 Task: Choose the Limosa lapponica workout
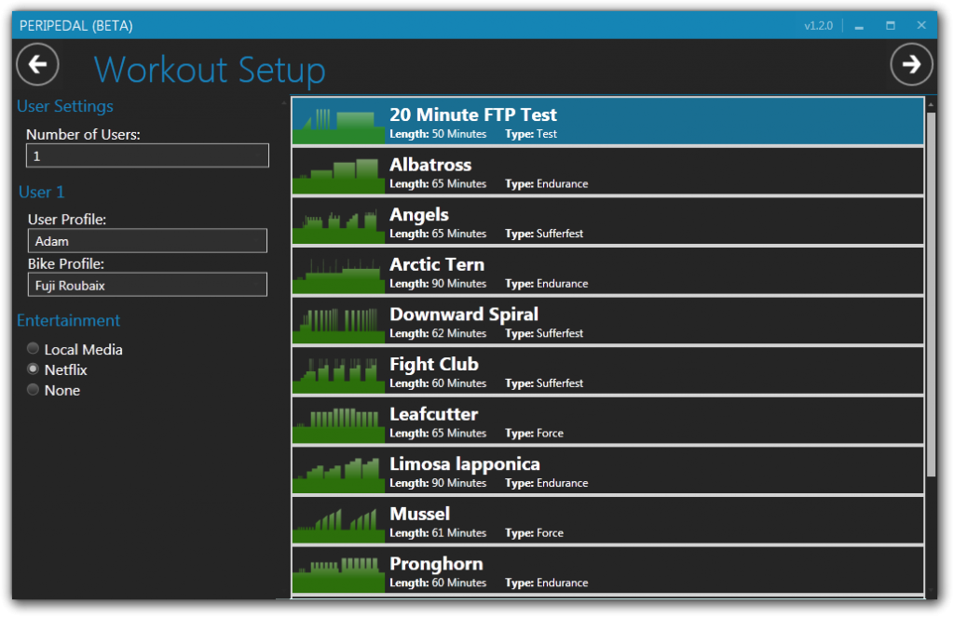click(x=607, y=471)
